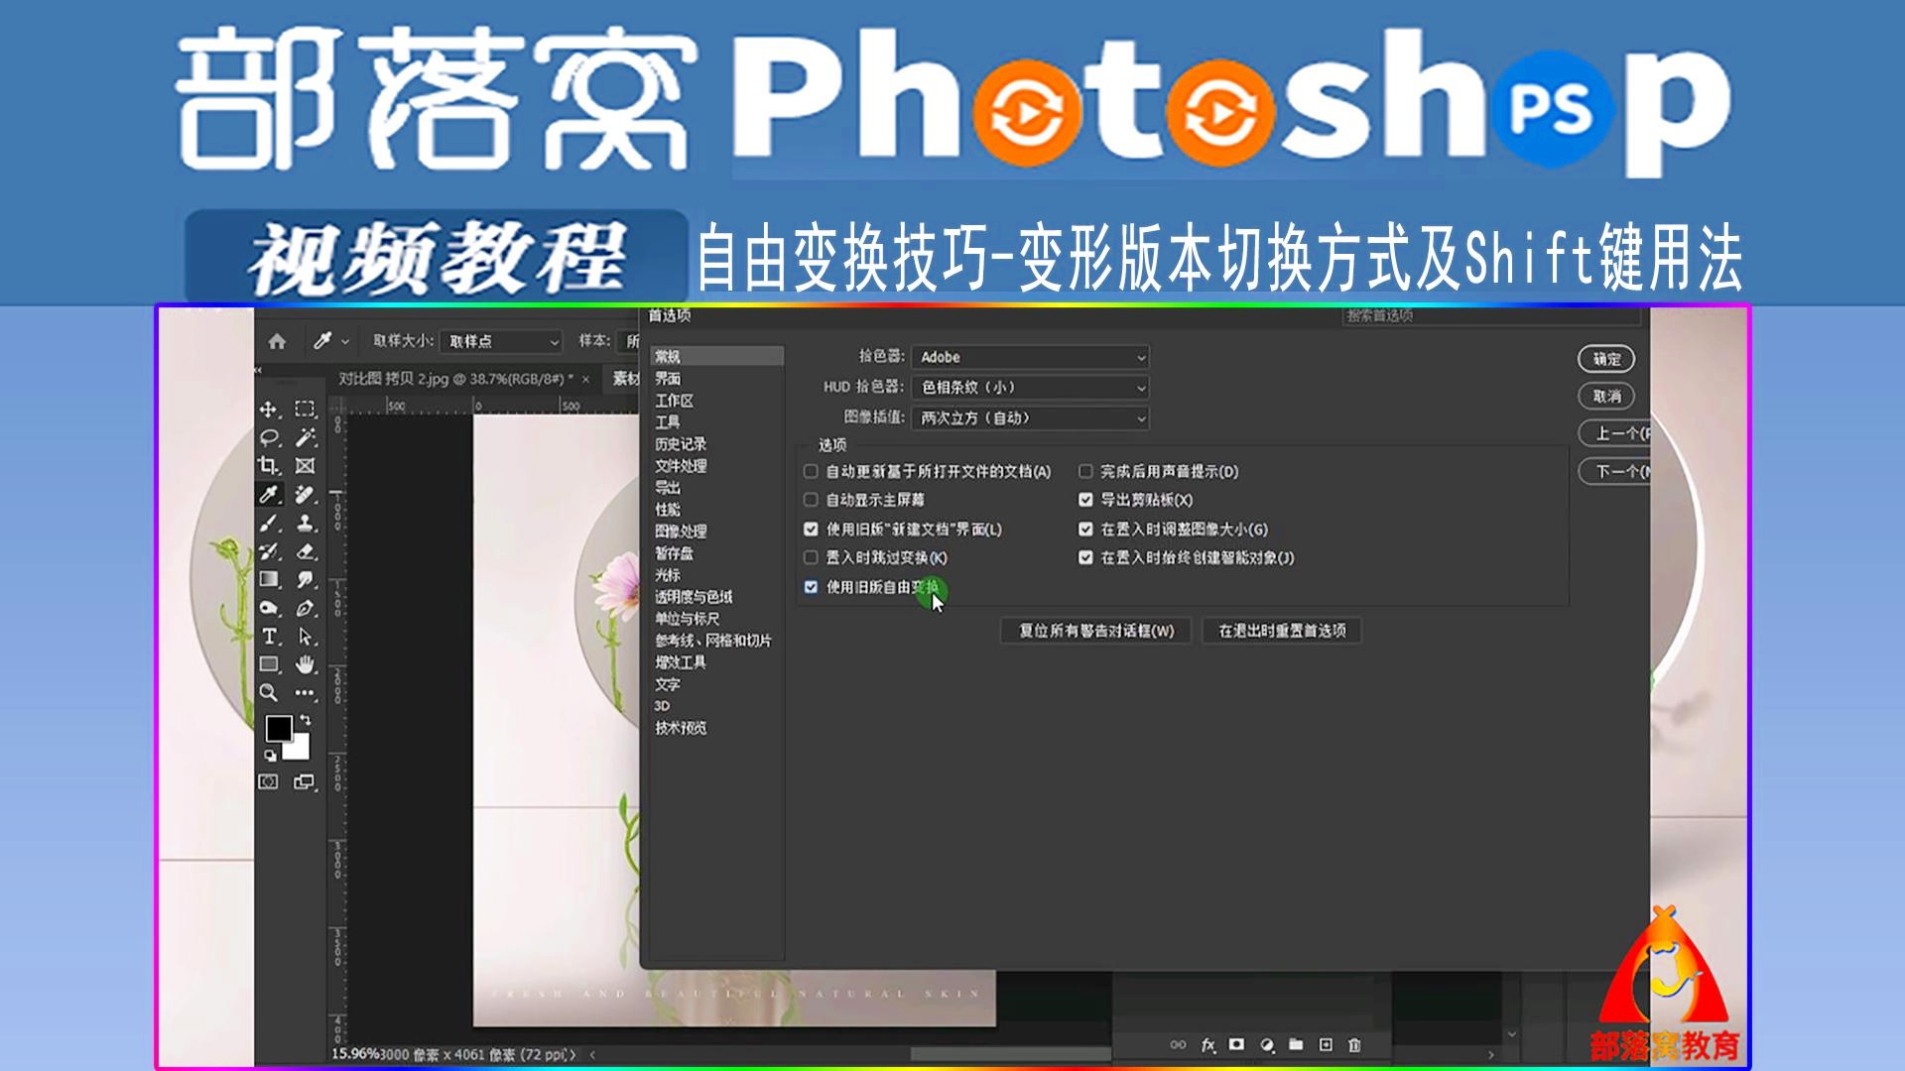
Task: Select the Pen tool
Action: click(305, 608)
